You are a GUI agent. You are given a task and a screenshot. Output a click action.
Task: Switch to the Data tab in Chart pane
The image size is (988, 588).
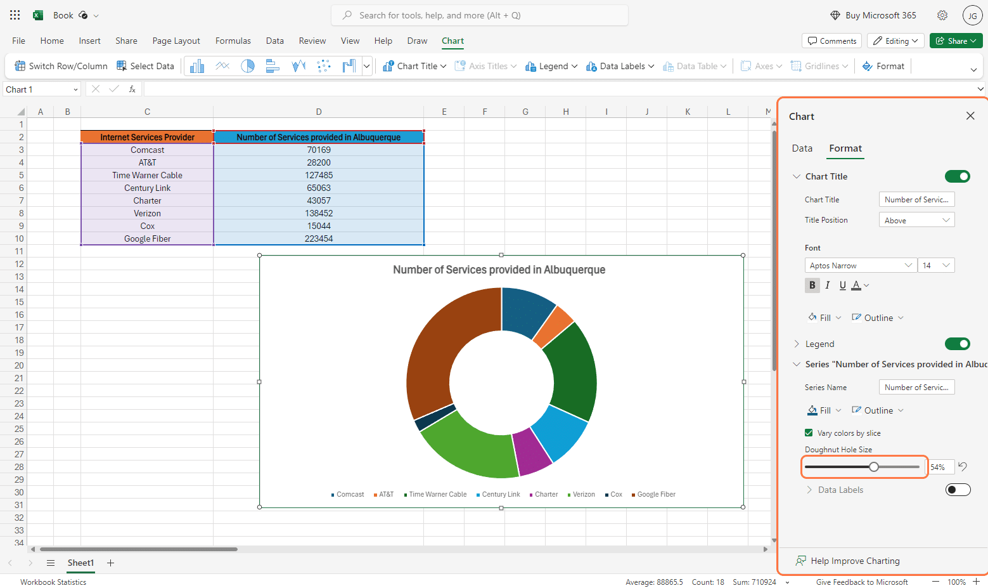point(802,148)
